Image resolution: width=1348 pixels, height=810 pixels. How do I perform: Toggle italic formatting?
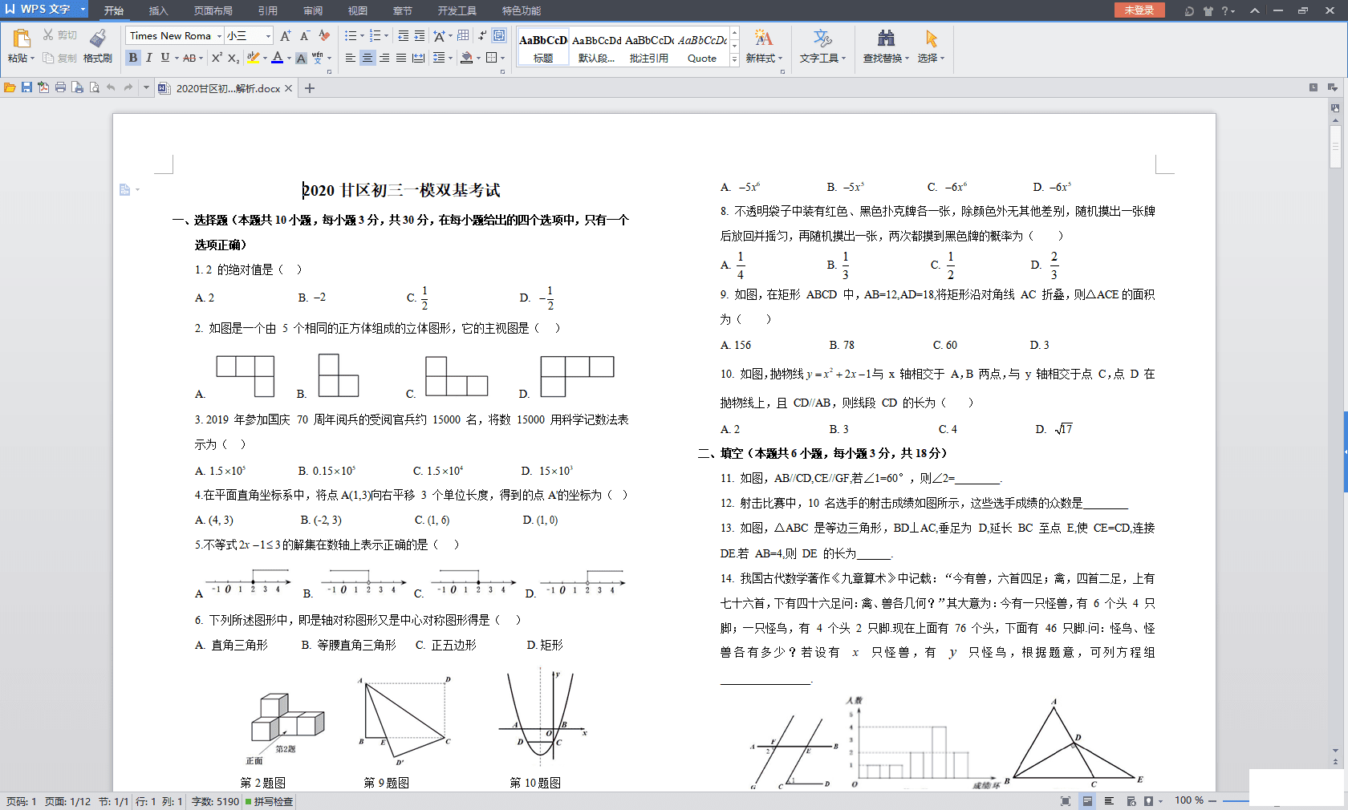(x=148, y=58)
